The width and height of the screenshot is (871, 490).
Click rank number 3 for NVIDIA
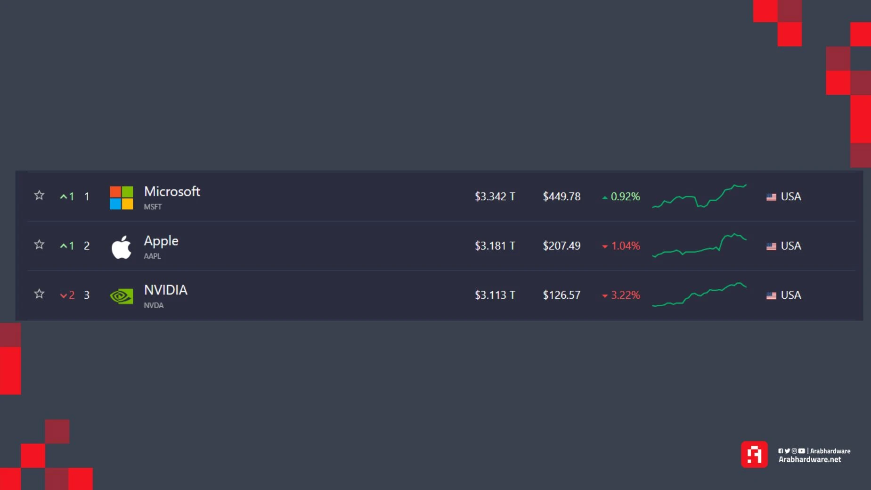pos(87,295)
